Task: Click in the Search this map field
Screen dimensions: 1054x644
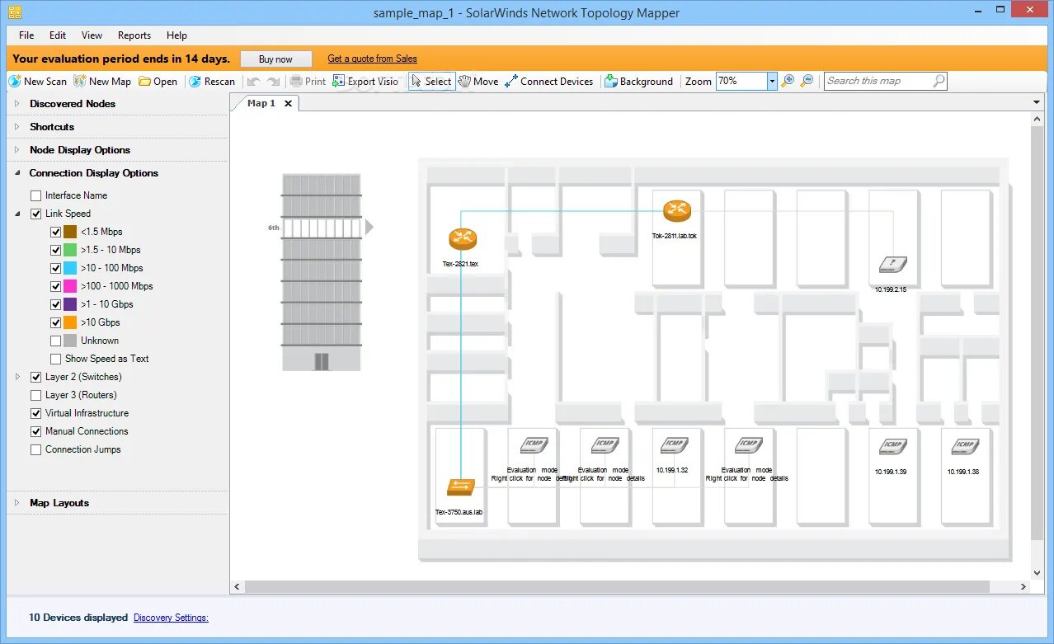Action: tap(878, 81)
